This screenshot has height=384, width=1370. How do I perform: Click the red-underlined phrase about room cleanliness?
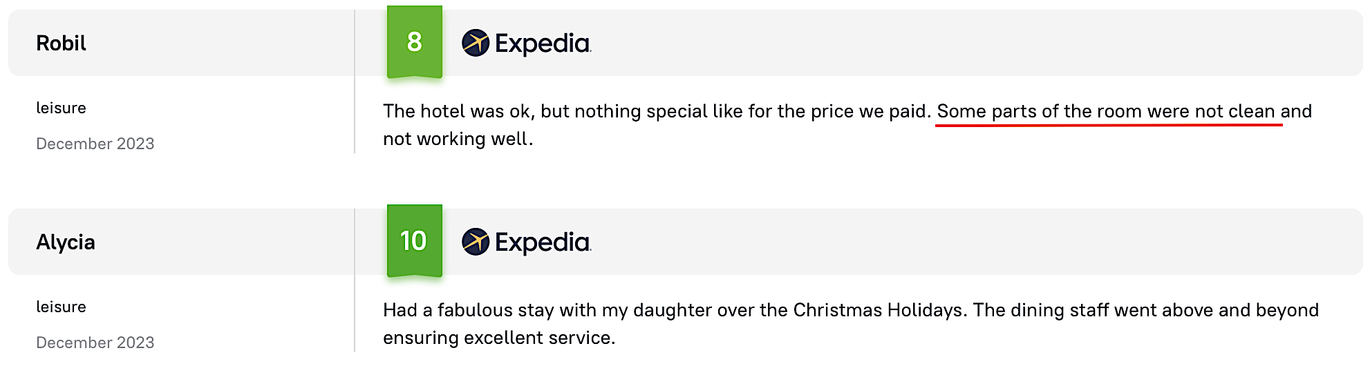tap(1106, 112)
